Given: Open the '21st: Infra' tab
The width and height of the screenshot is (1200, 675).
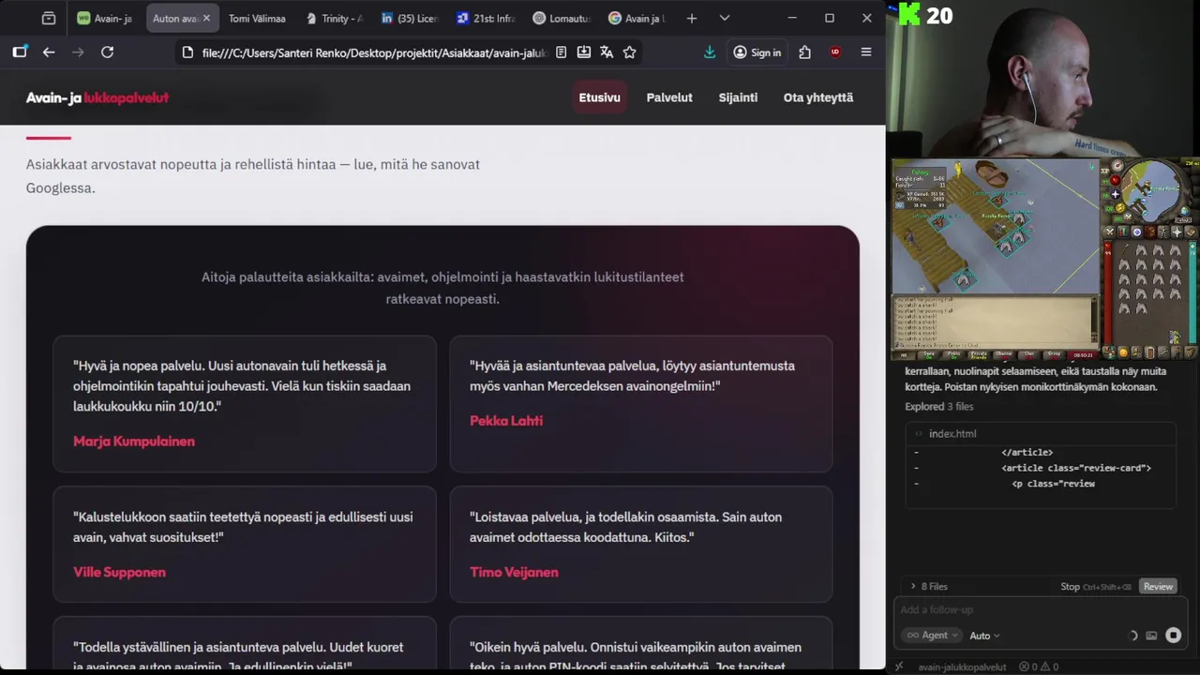Looking at the screenshot, I should (485, 18).
